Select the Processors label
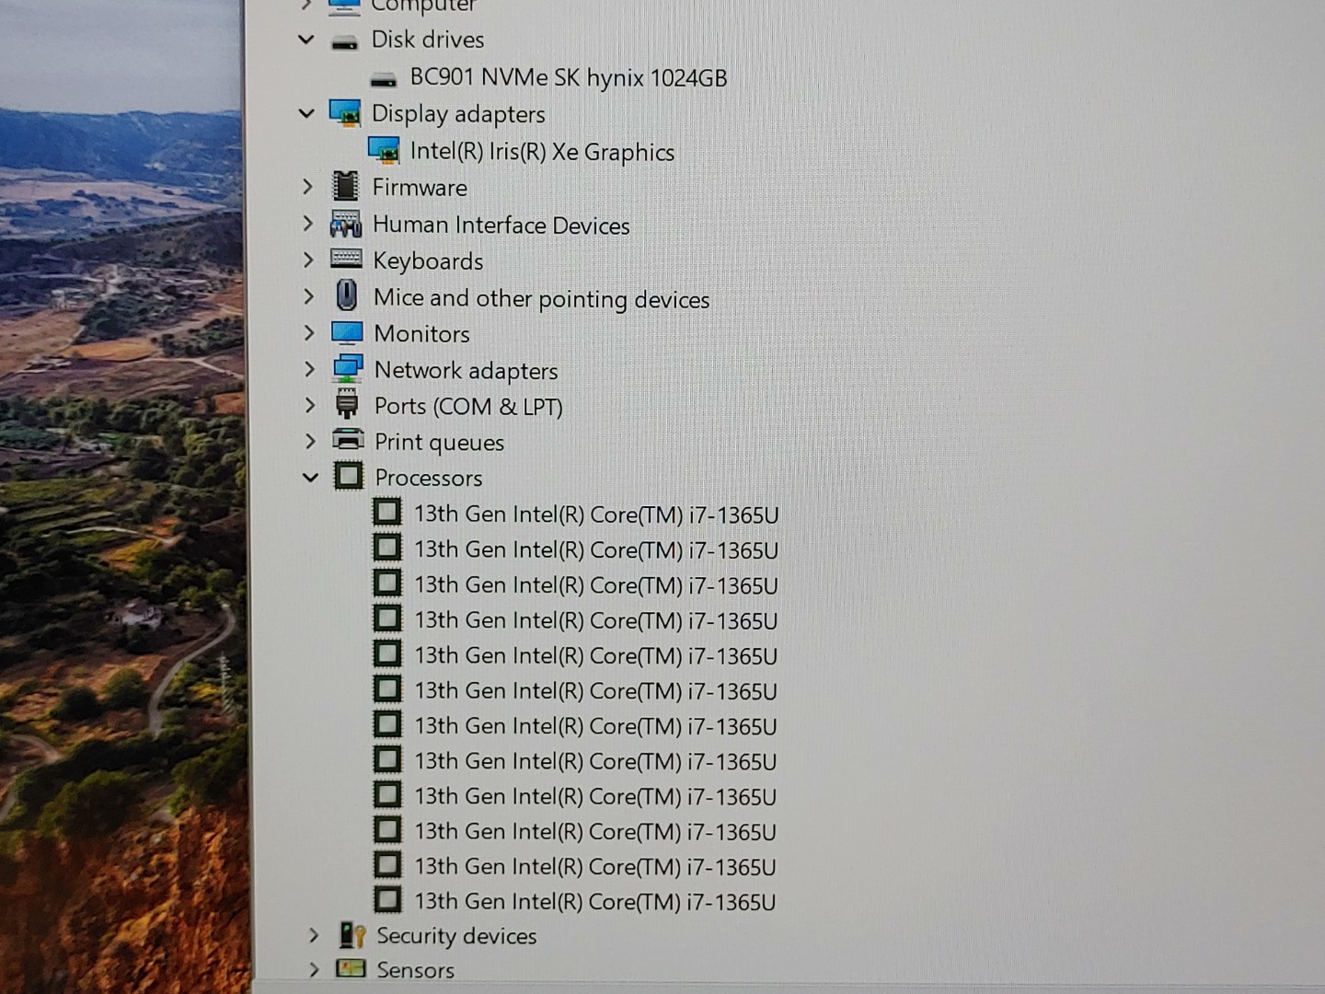 [x=429, y=478]
